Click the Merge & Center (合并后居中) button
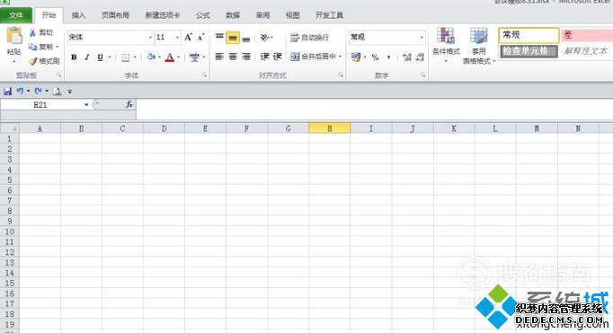 click(x=313, y=57)
